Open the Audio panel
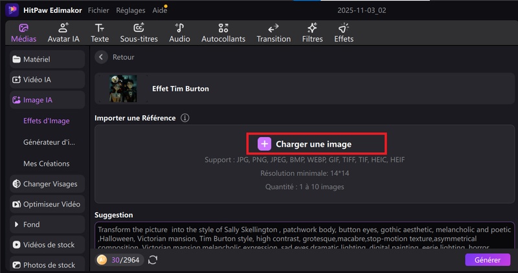The height and width of the screenshot is (273, 518). [179, 33]
